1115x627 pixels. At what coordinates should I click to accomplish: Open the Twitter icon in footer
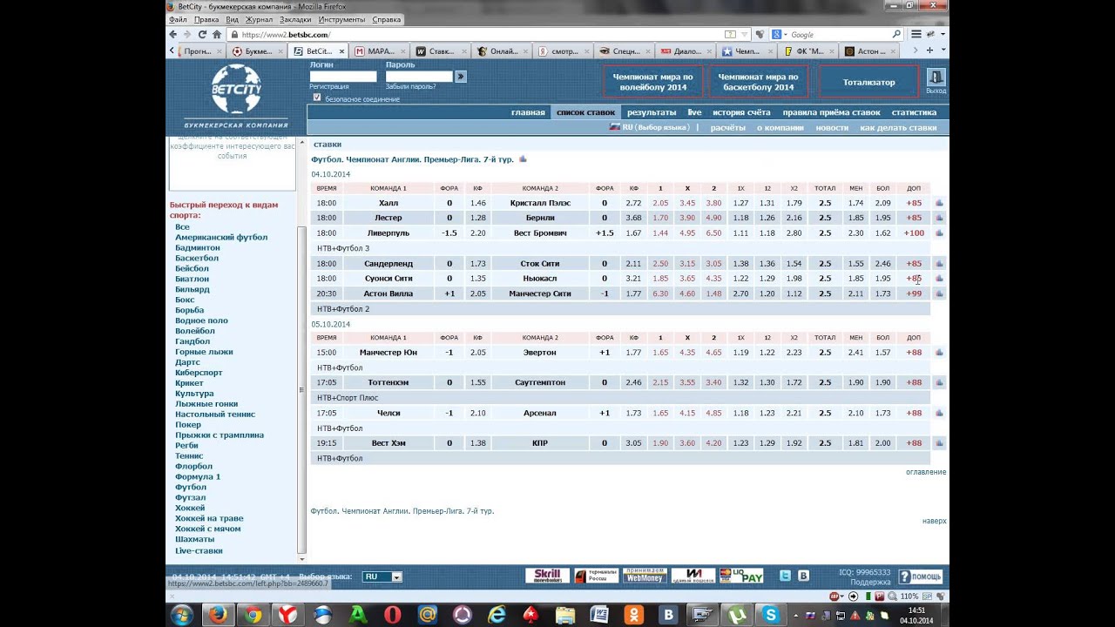tap(785, 576)
